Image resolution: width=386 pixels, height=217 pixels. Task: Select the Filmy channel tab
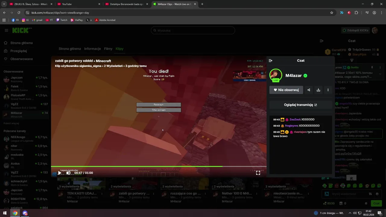click(108, 49)
